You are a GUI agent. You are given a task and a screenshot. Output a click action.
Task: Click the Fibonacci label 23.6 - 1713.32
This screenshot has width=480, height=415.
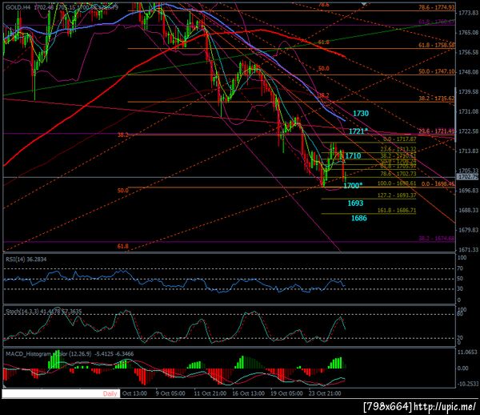398,149
